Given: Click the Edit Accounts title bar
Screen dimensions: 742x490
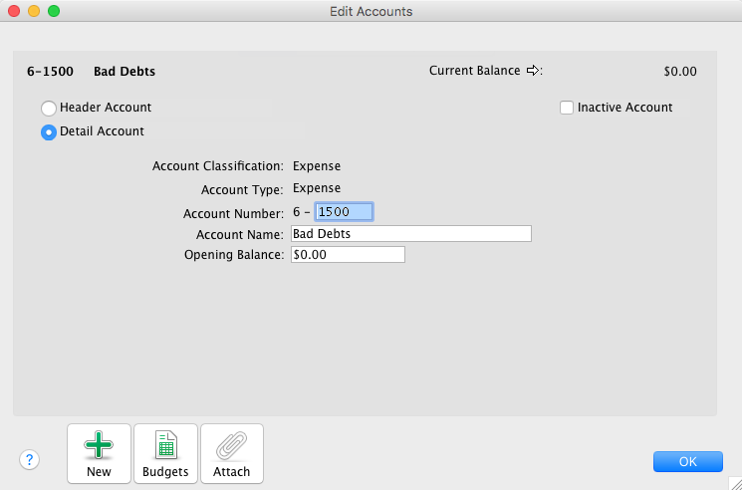Looking at the screenshot, I should click(x=371, y=12).
